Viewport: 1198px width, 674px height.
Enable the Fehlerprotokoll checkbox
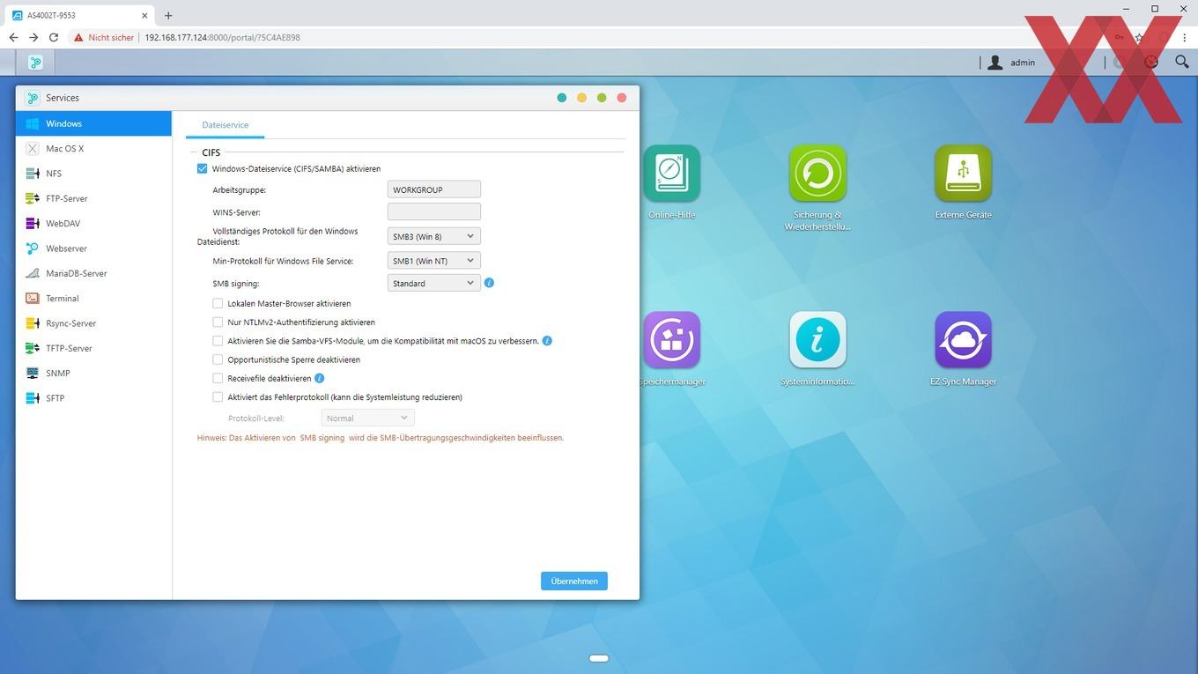(x=218, y=396)
